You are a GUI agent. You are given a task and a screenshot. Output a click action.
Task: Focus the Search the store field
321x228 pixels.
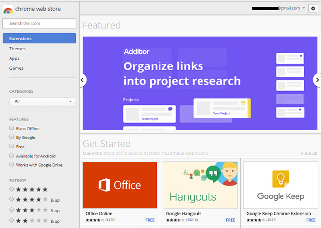[40, 23]
